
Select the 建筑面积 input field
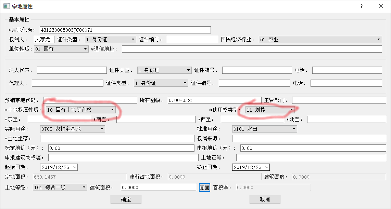click(x=159, y=187)
